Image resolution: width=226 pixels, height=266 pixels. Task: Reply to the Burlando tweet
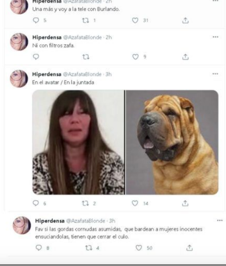tap(36, 21)
